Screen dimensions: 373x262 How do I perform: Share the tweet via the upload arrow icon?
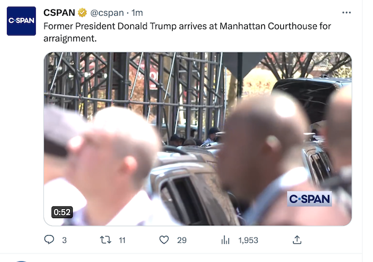297,240
